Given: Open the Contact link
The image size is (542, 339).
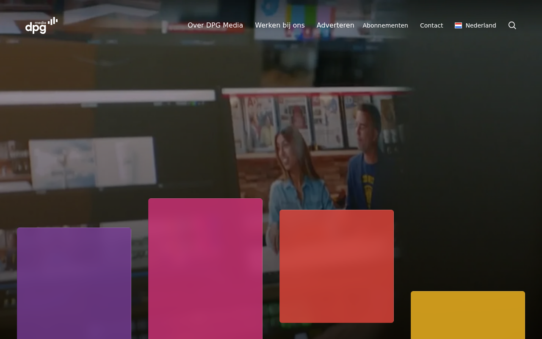Looking at the screenshot, I should point(431,25).
